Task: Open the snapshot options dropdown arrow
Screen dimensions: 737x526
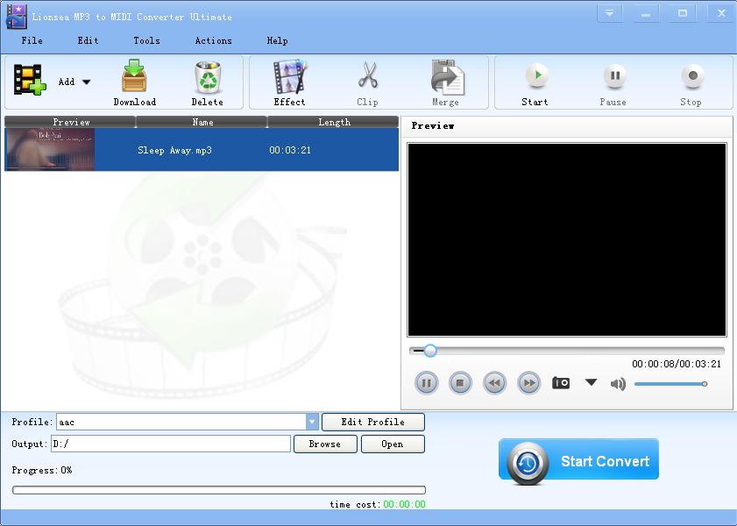Action: [591, 382]
